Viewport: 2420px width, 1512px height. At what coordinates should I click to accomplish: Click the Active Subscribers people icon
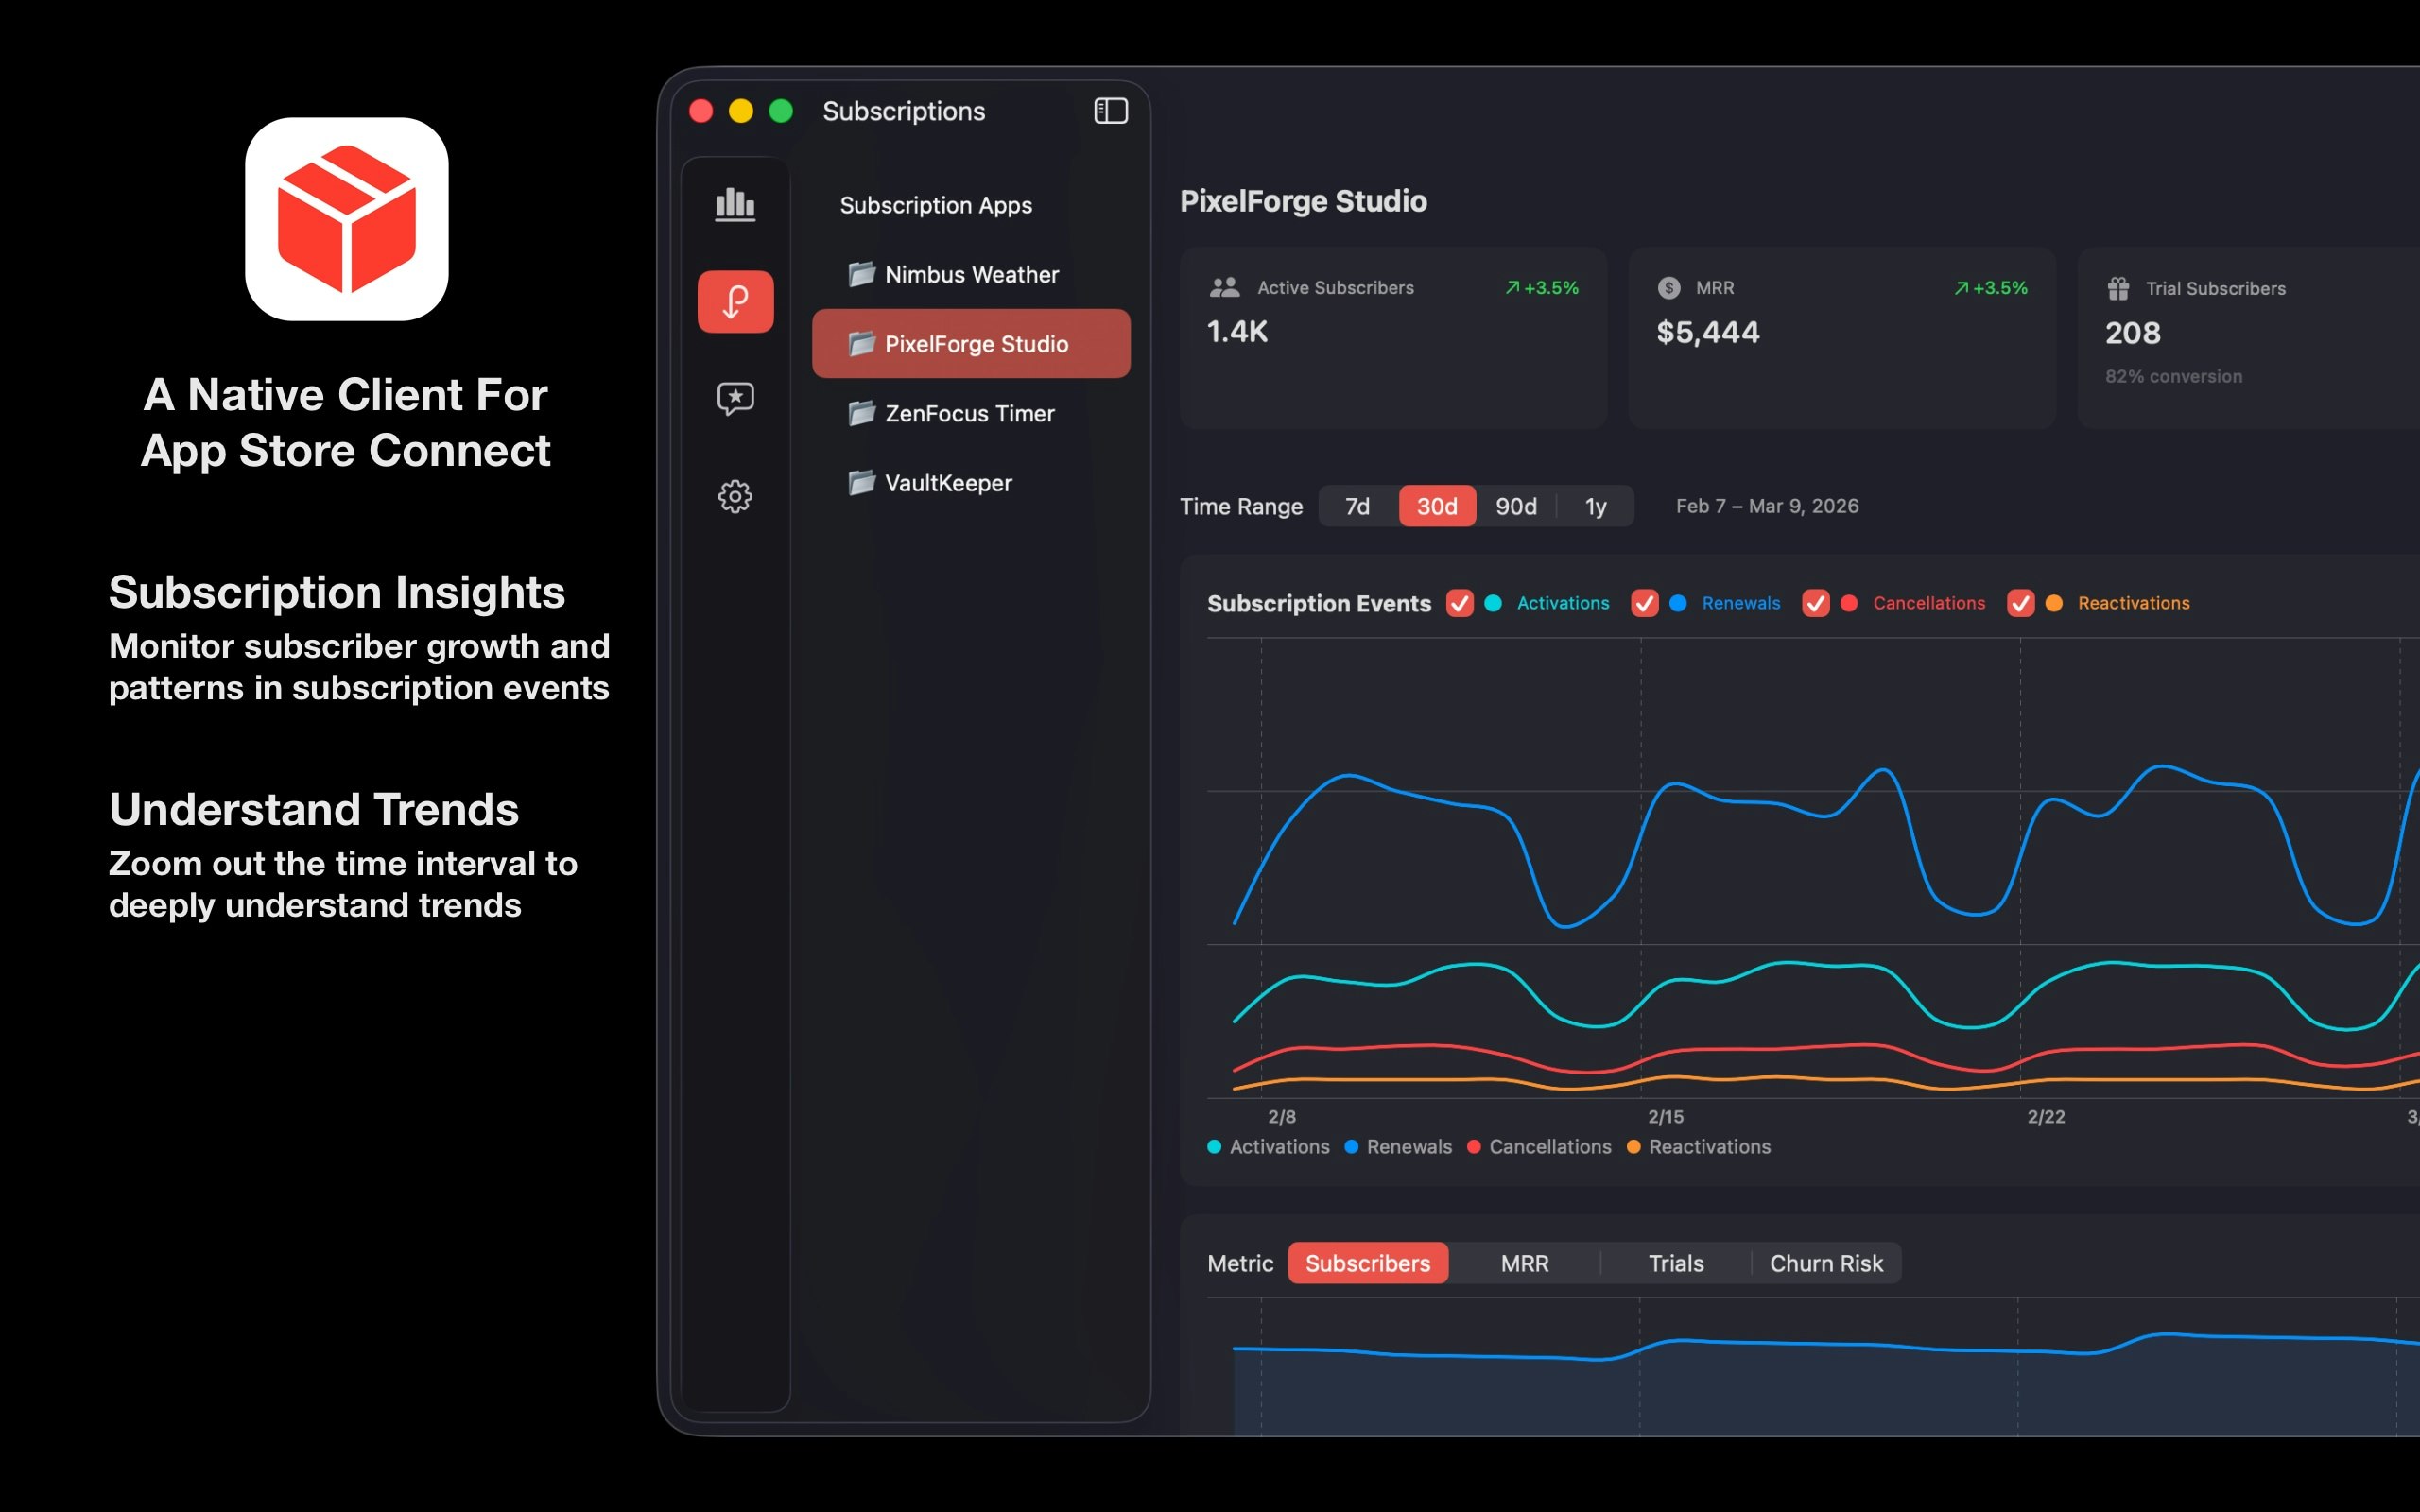1224,287
